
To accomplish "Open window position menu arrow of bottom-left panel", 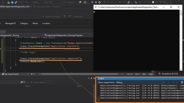I will 89,78.
